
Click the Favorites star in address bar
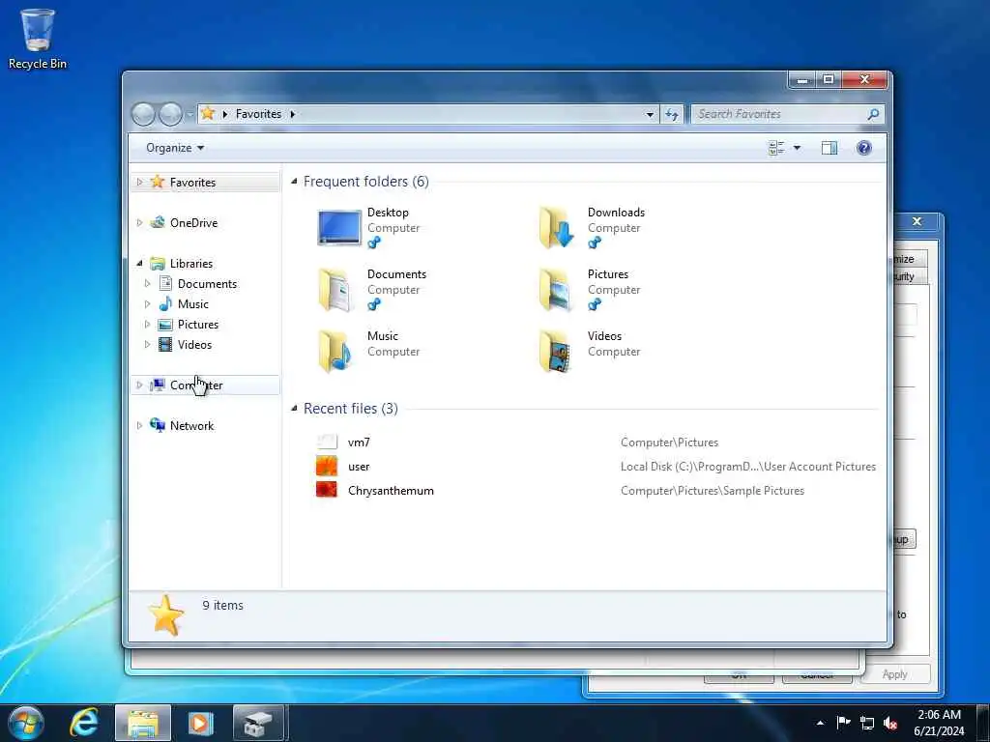[207, 114]
